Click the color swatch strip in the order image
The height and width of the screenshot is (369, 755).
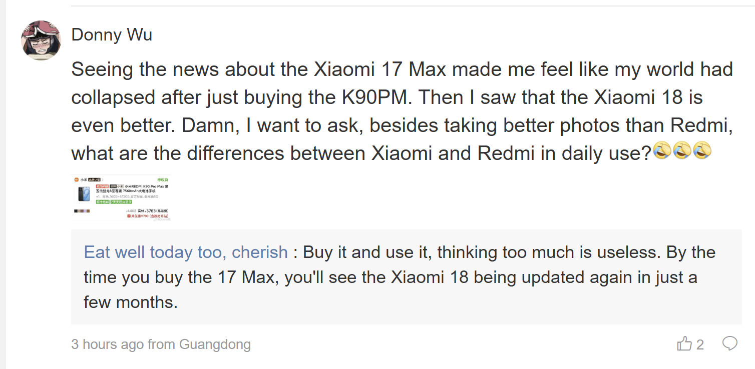[x=83, y=211]
